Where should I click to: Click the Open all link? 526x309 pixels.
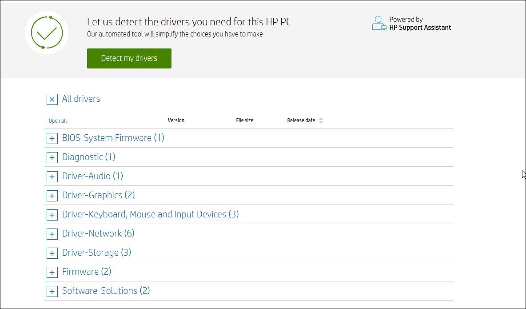pyautogui.click(x=58, y=121)
